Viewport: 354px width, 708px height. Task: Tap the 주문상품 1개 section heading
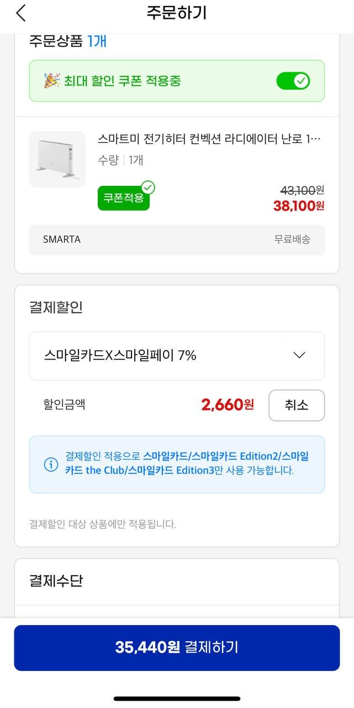pos(67,41)
